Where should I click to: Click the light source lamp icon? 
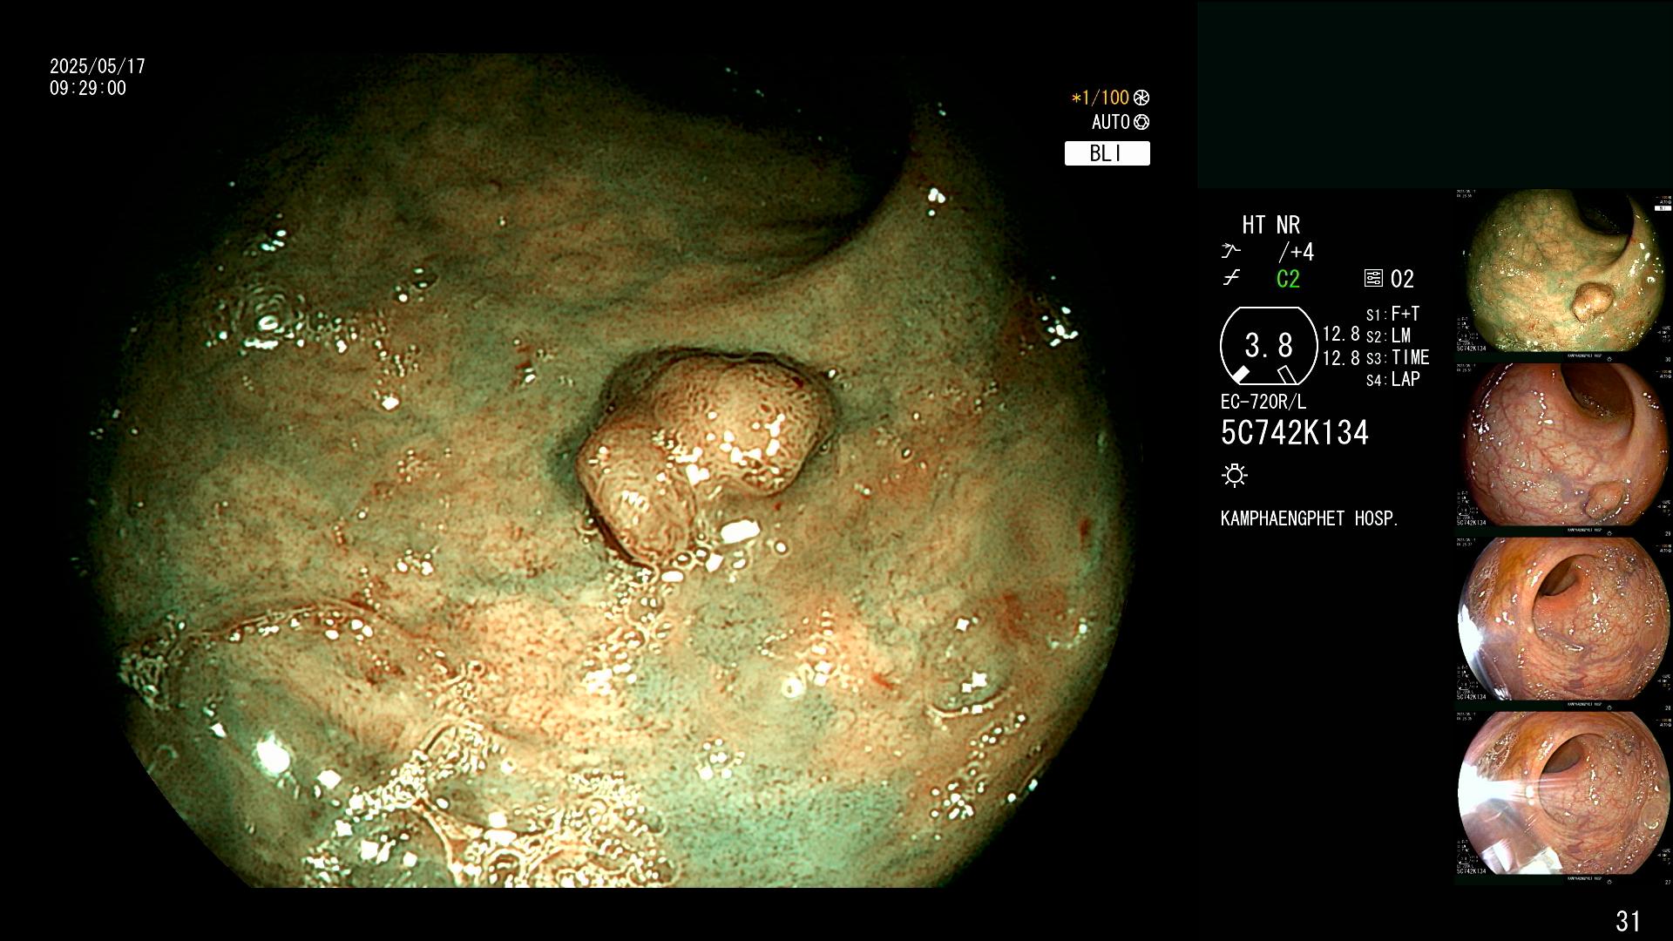tap(1235, 475)
